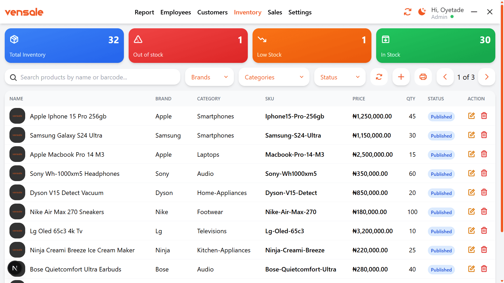504x283 pixels.
Task: Edit Apple Macbook Pro 14 M3
Action: (x=471, y=154)
